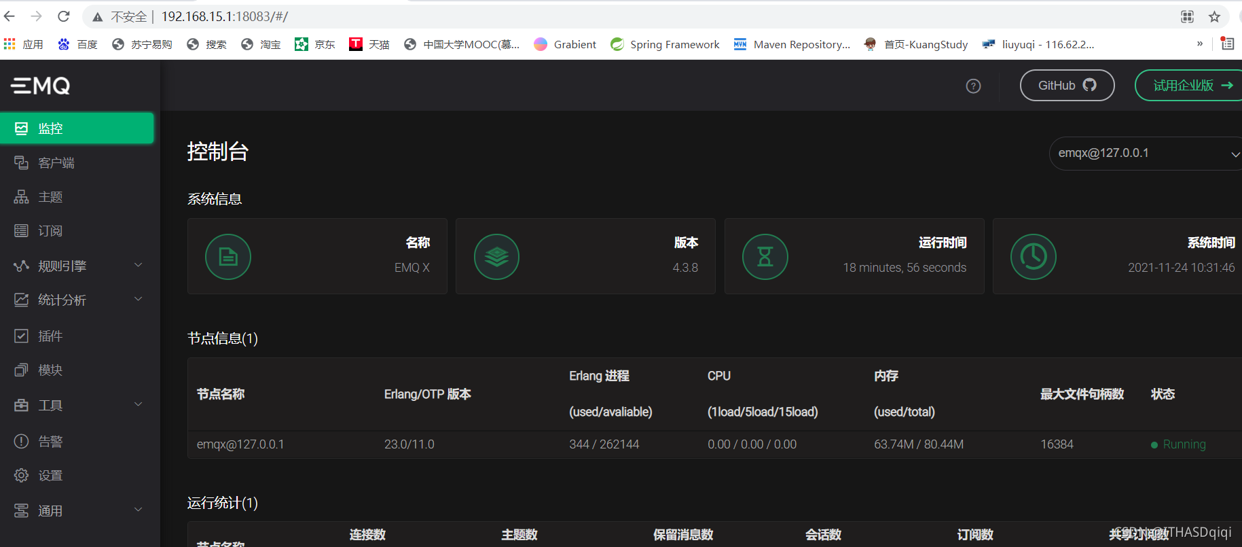Click the browser back arrow
The width and height of the screenshot is (1242, 547).
click(x=10, y=16)
